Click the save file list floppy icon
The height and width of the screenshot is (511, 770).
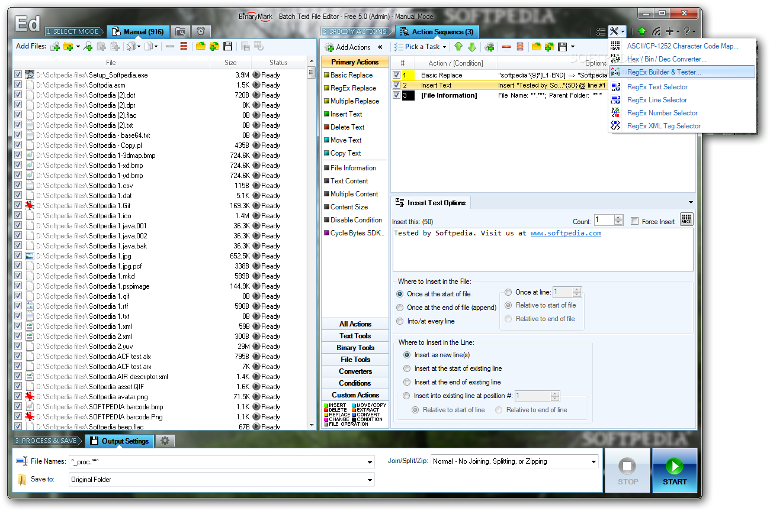click(227, 46)
